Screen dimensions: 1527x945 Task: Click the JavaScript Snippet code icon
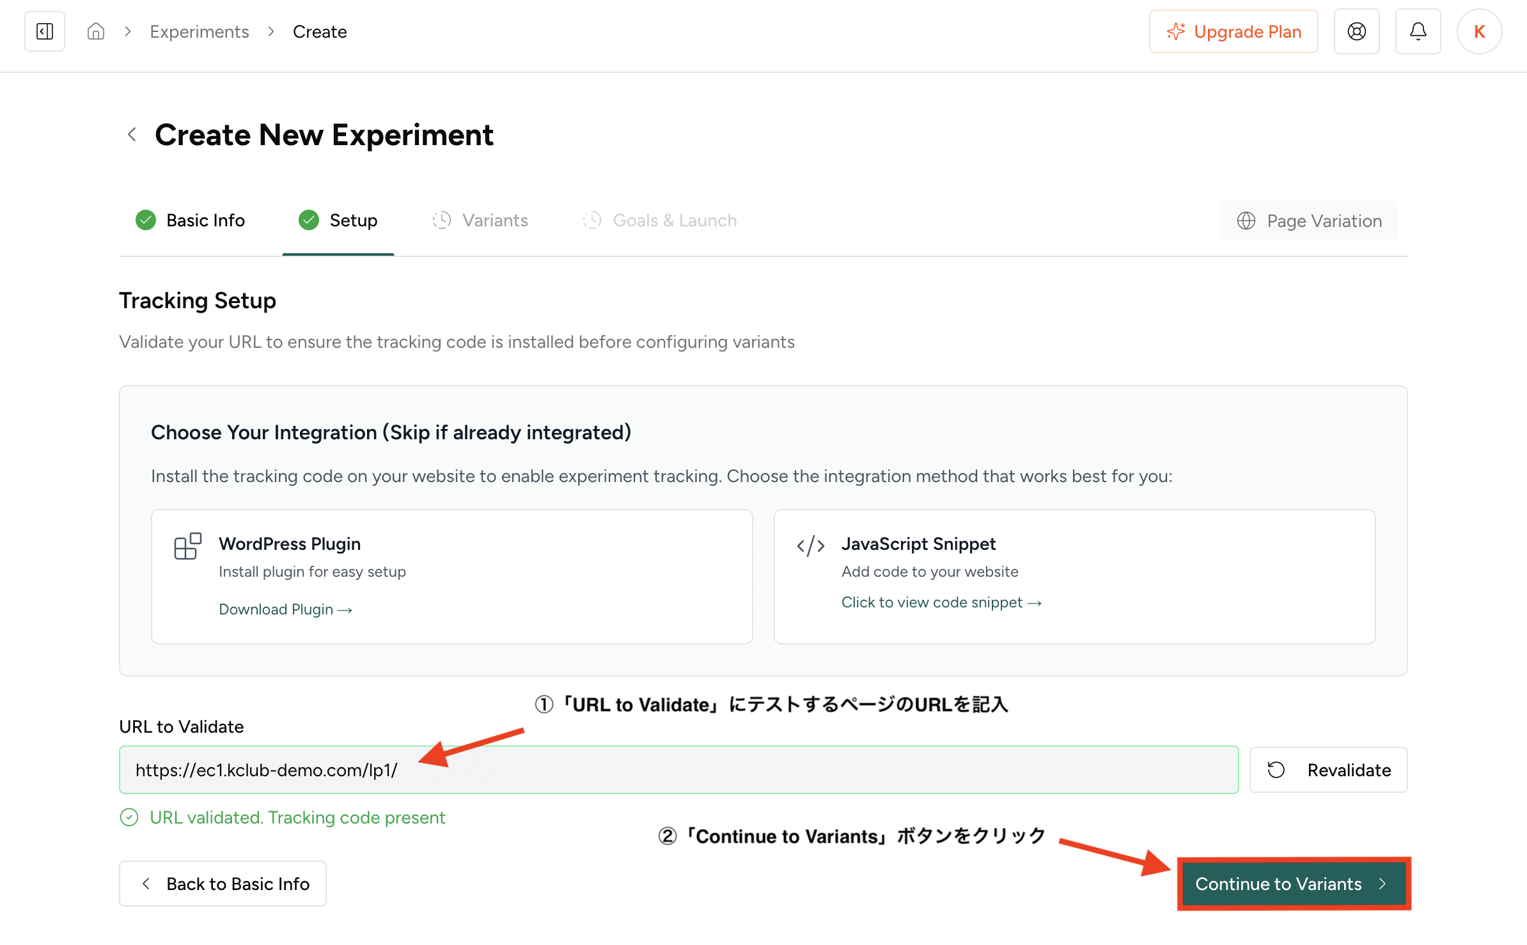tap(810, 546)
